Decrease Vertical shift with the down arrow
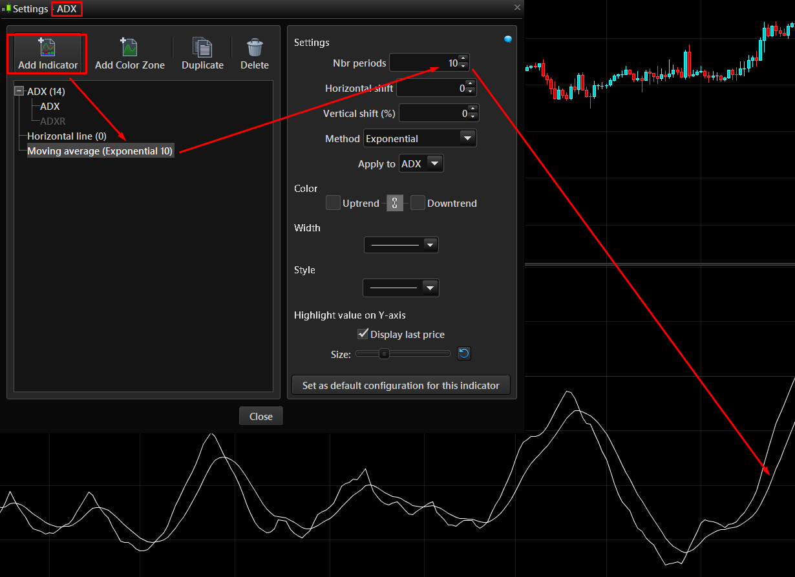This screenshot has height=577, width=795. [472, 117]
